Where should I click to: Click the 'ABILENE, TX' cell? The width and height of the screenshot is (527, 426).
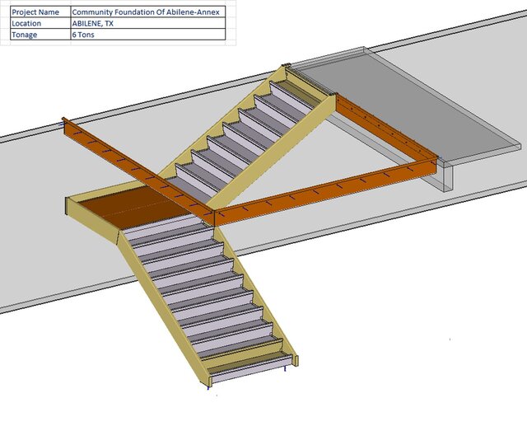tap(148, 23)
